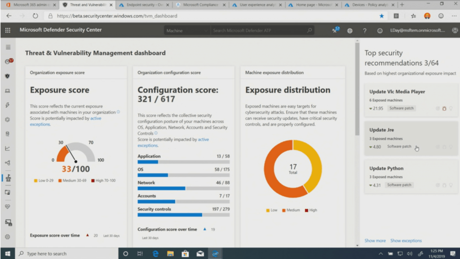
Task: Switch to Microsoft Compliance browser tab
Action: point(201,5)
